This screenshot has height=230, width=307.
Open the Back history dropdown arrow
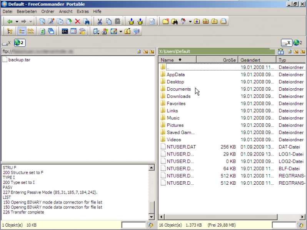17,22
